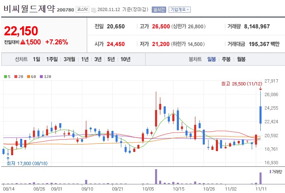
Task: Switch to the 월봉 candlestick chart
Action: pyautogui.click(x=241, y=59)
